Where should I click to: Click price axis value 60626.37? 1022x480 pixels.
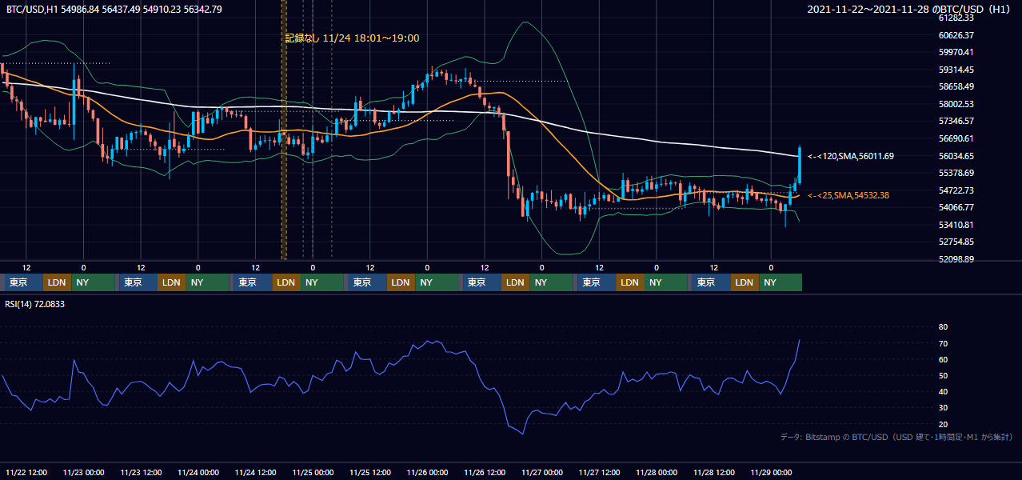point(956,35)
